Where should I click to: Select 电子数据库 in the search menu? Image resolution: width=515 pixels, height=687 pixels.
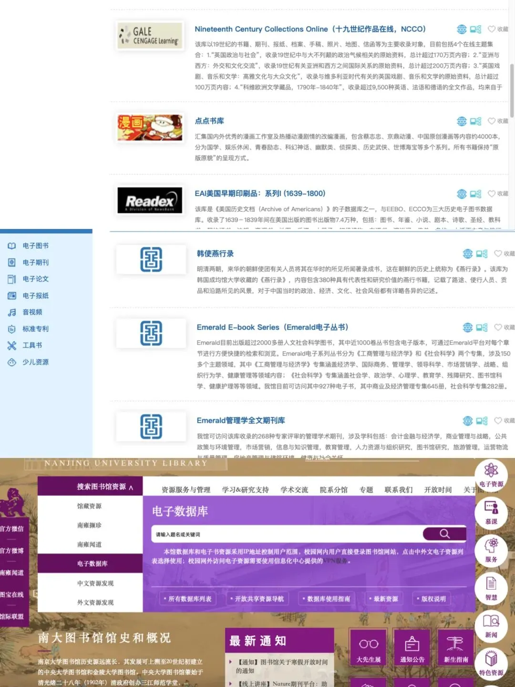pos(90,563)
